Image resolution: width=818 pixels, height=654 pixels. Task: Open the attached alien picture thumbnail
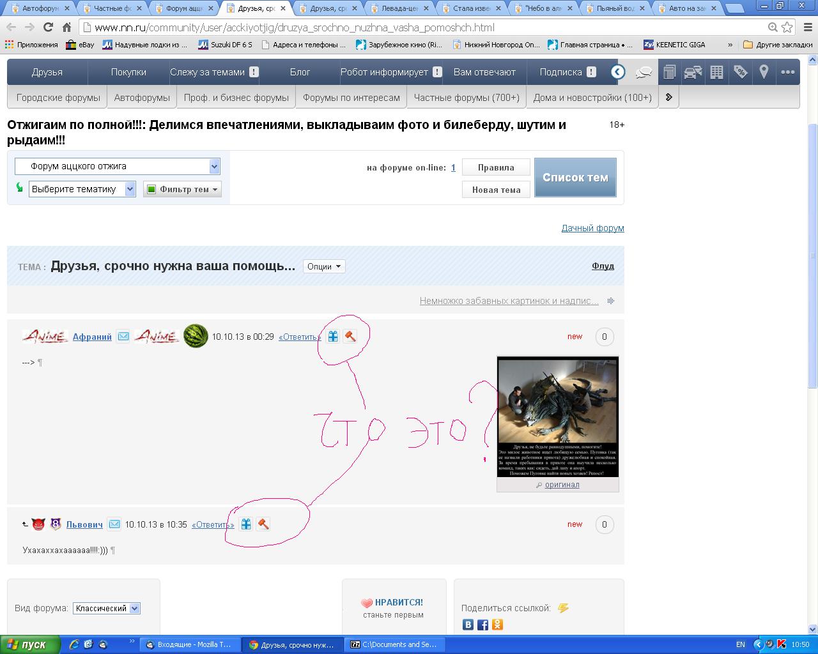pos(558,416)
